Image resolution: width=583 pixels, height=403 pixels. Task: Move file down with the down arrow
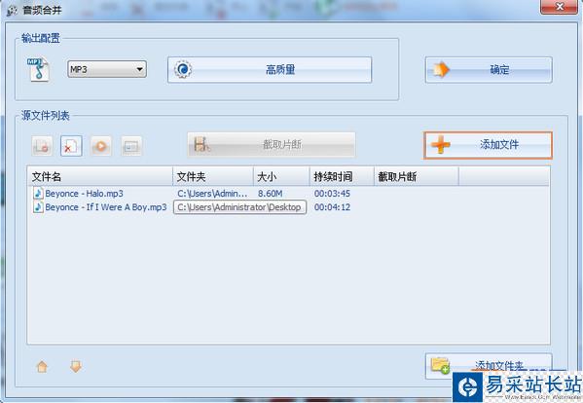click(76, 367)
